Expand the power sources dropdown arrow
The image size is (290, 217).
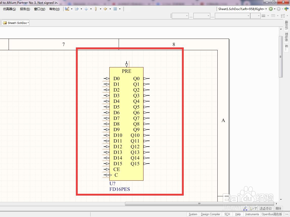pyautogui.click(x=91, y=9)
